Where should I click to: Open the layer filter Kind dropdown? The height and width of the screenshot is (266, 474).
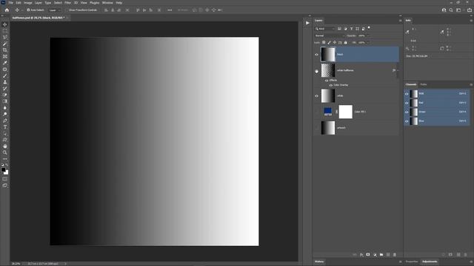pyautogui.click(x=325, y=29)
